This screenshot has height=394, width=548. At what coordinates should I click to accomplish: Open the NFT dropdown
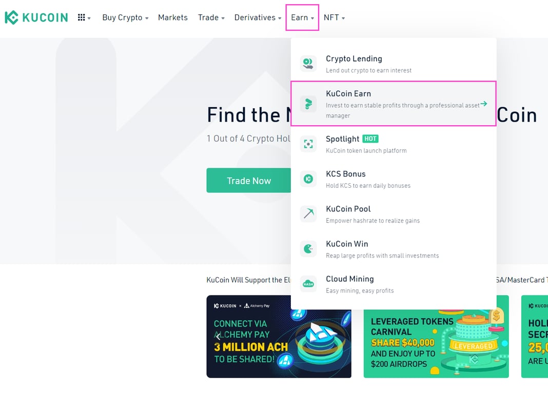pos(330,17)
